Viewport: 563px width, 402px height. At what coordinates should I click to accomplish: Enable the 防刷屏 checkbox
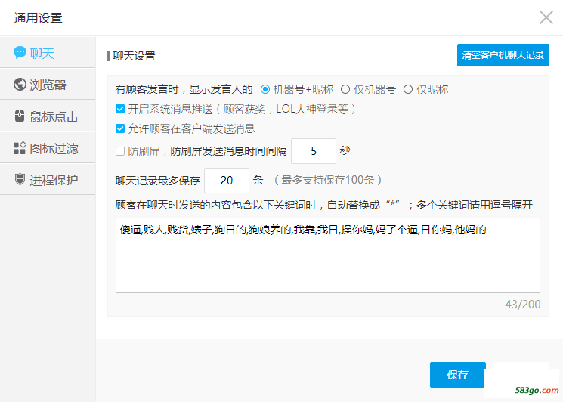pos(120,151)
